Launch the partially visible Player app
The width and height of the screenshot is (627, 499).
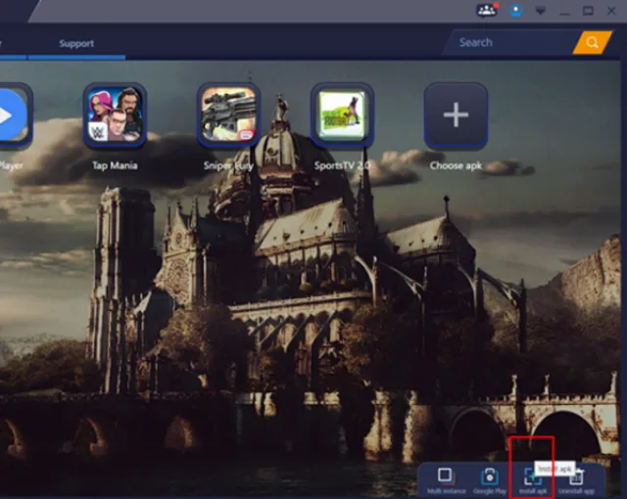point(14,115)
